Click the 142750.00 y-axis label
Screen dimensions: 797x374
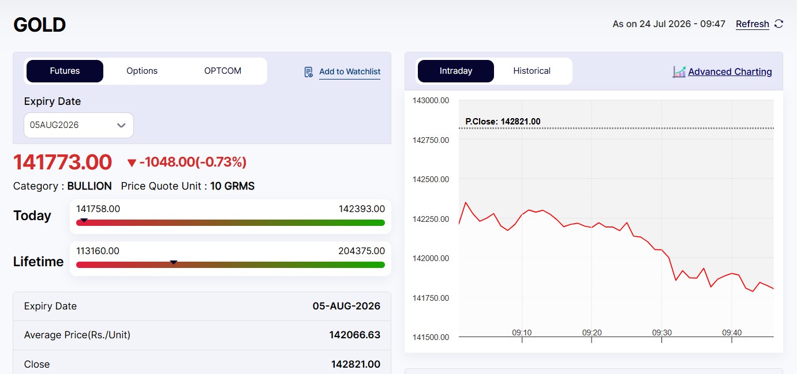pos(431,140)
